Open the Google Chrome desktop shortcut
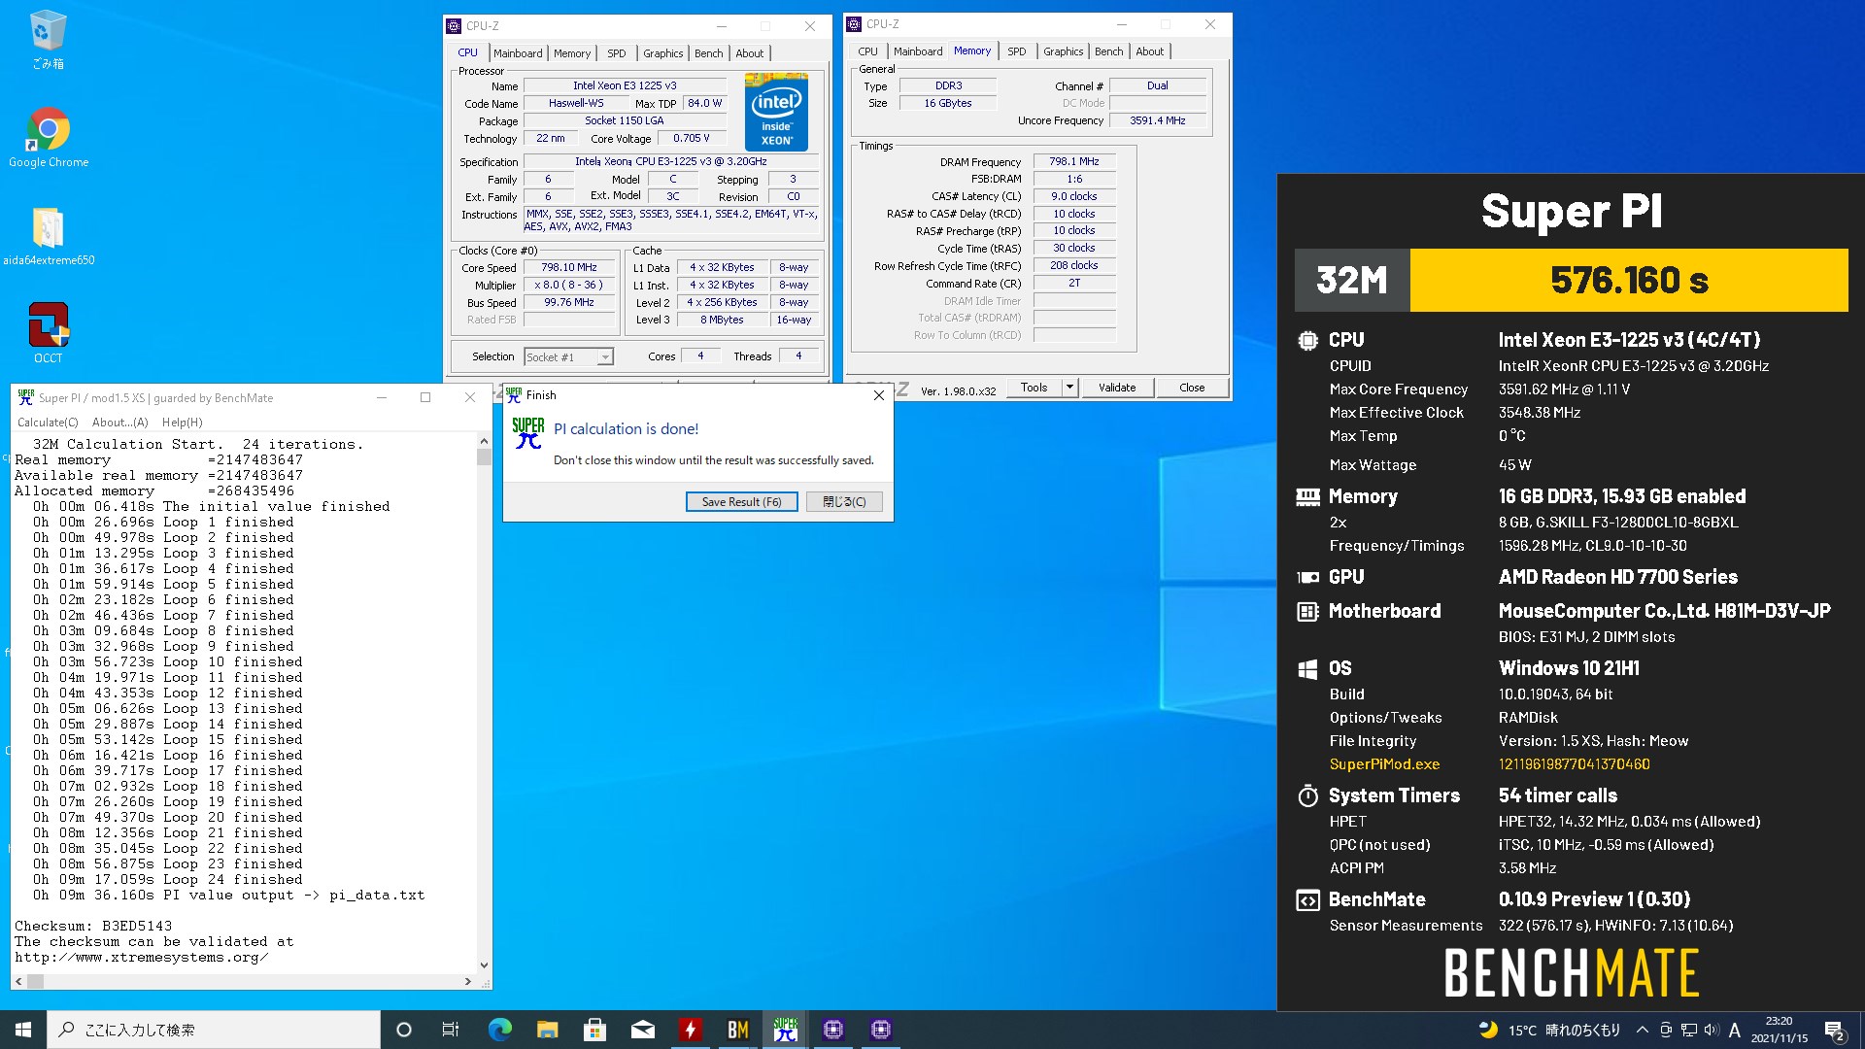This screenshot has width=1865, height=1049. pos(48,138)
